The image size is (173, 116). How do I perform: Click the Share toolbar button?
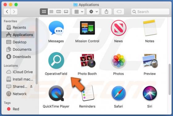pyautogui.click(x=106, y=11)
